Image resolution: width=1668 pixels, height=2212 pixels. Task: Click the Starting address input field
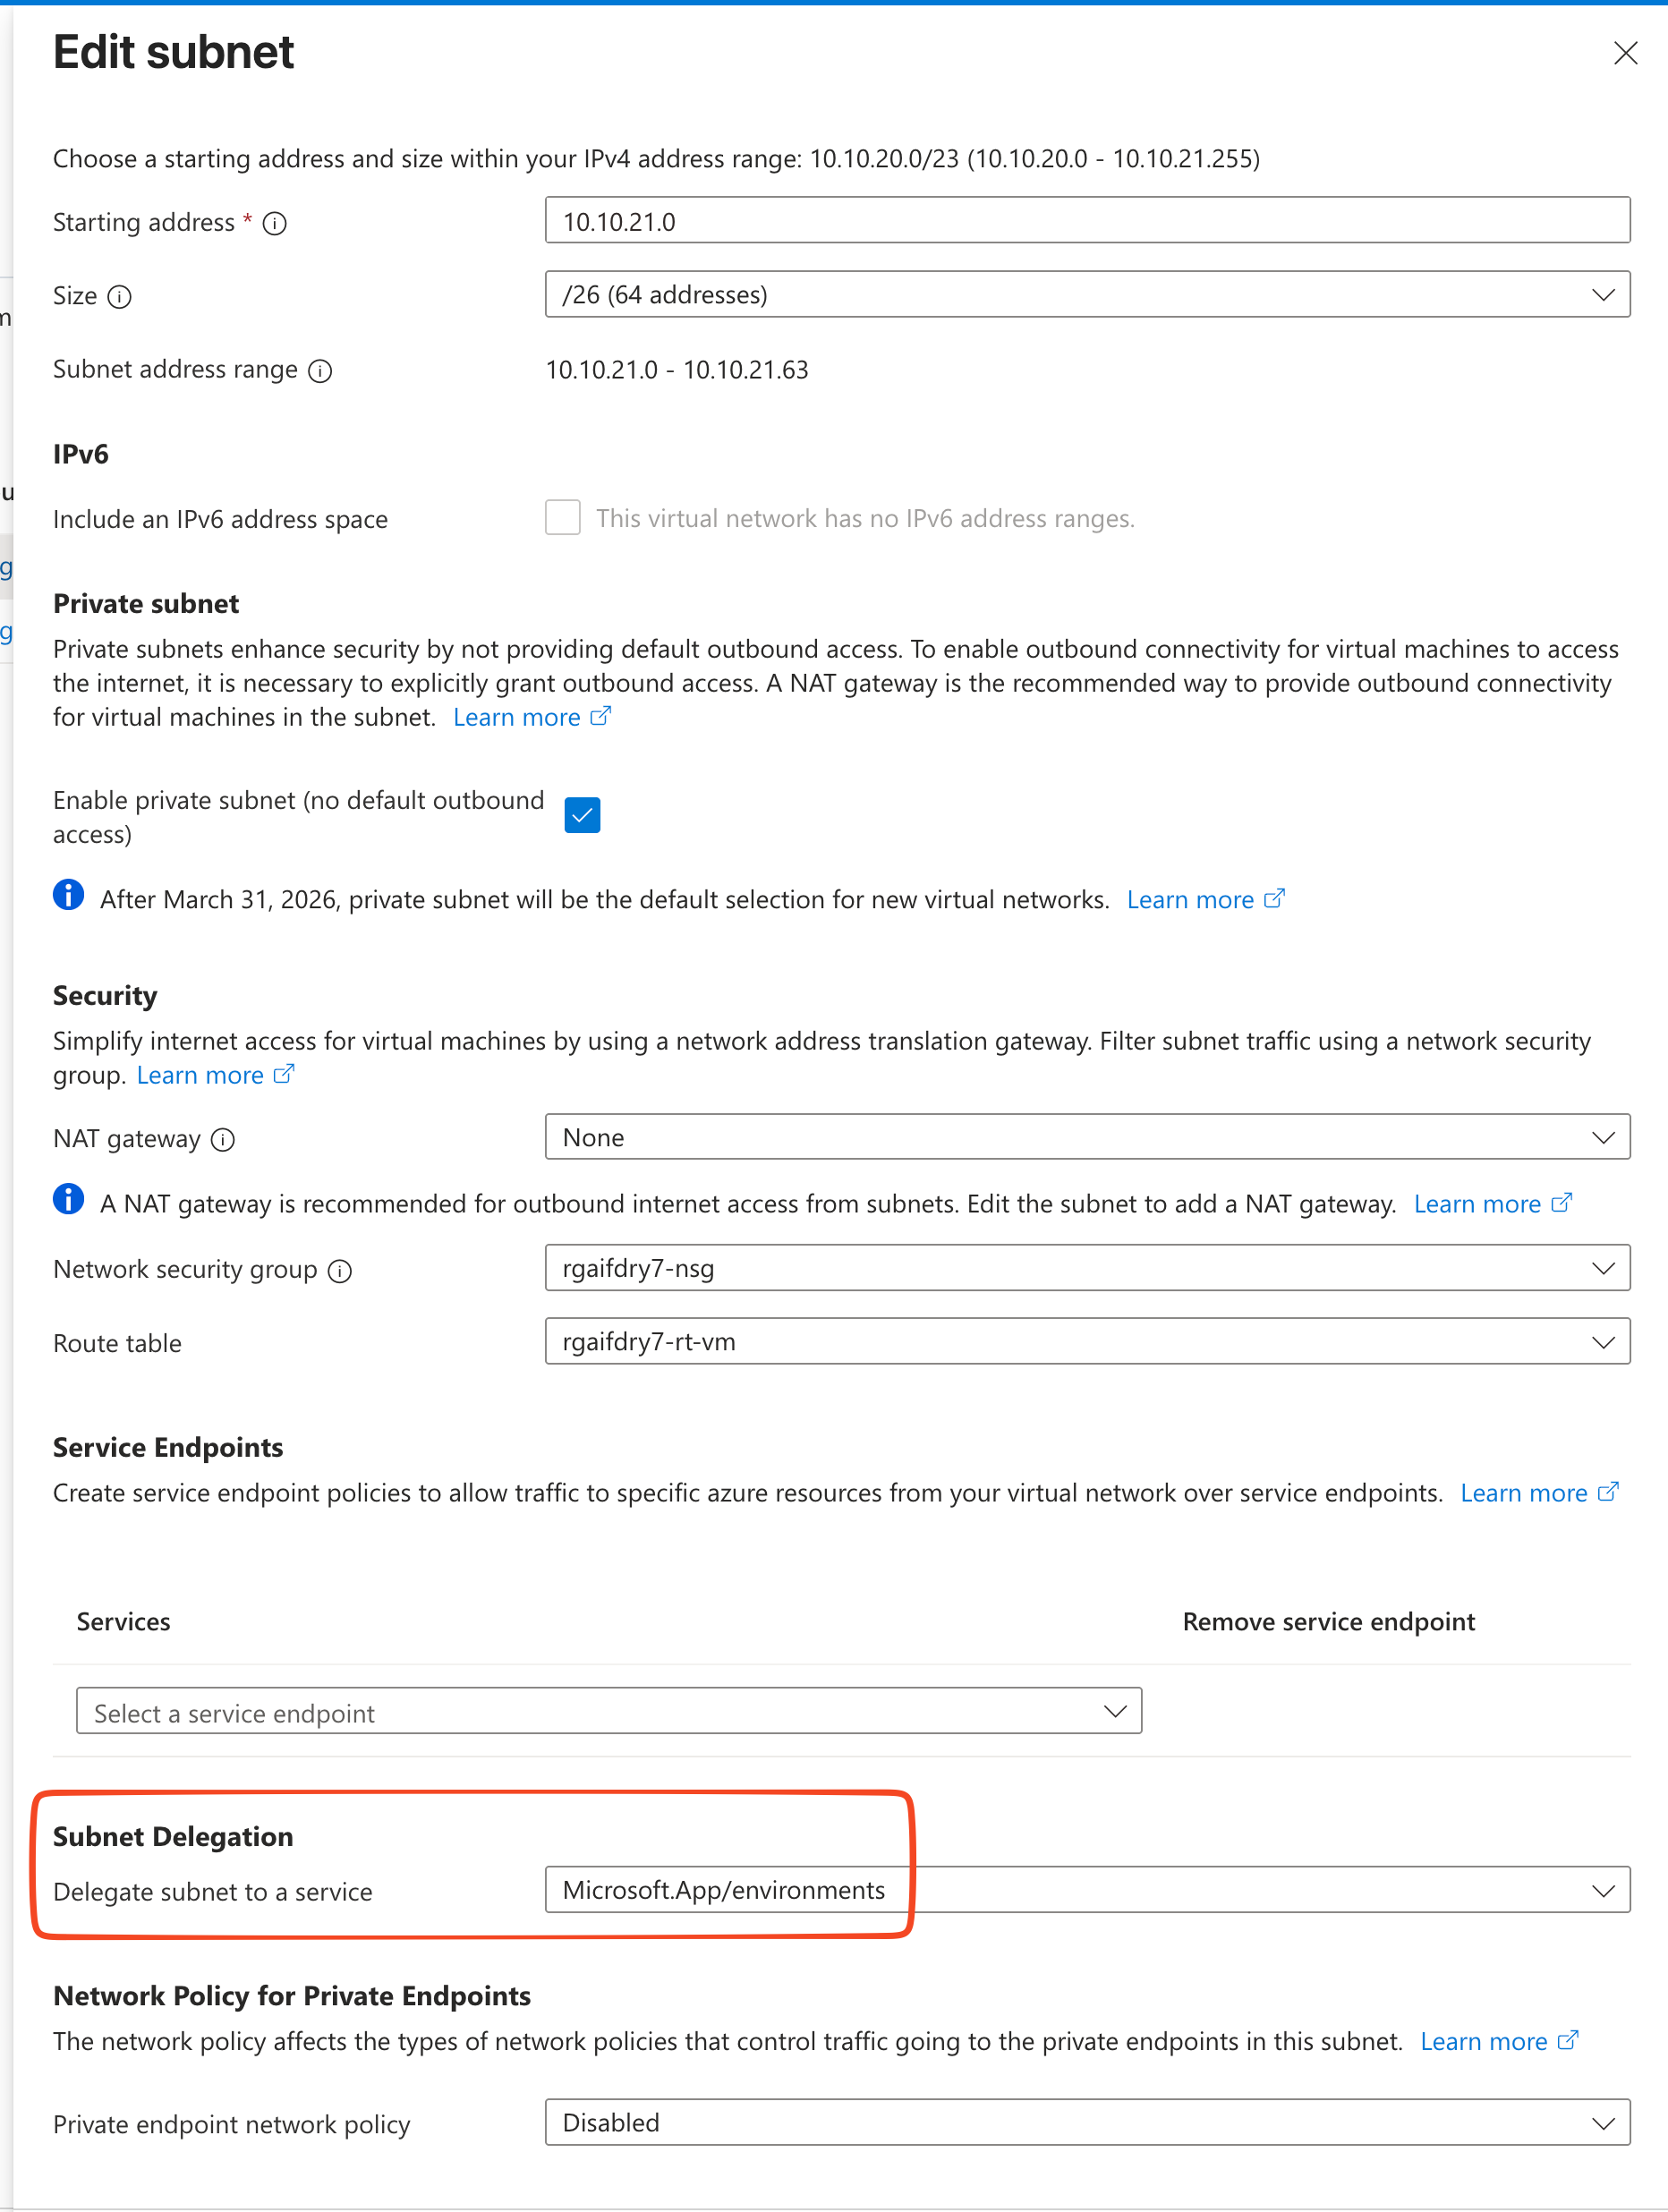1087,221
